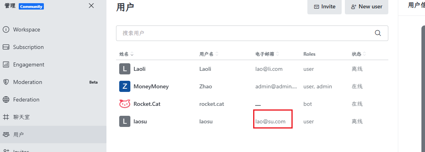425x152 pixels.
Task: Click the "bot" role cell
Action: [x=308, y=104]
